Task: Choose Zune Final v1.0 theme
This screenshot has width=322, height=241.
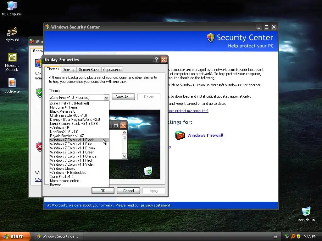Action: point(79,177)
